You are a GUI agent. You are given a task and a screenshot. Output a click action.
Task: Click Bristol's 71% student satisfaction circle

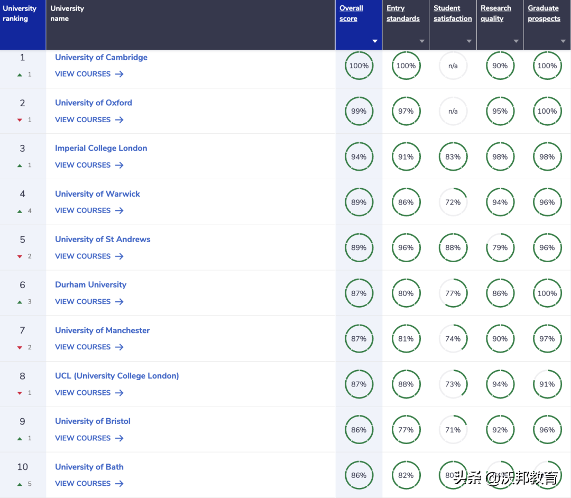pyautogui.click(x=453, y=430)
